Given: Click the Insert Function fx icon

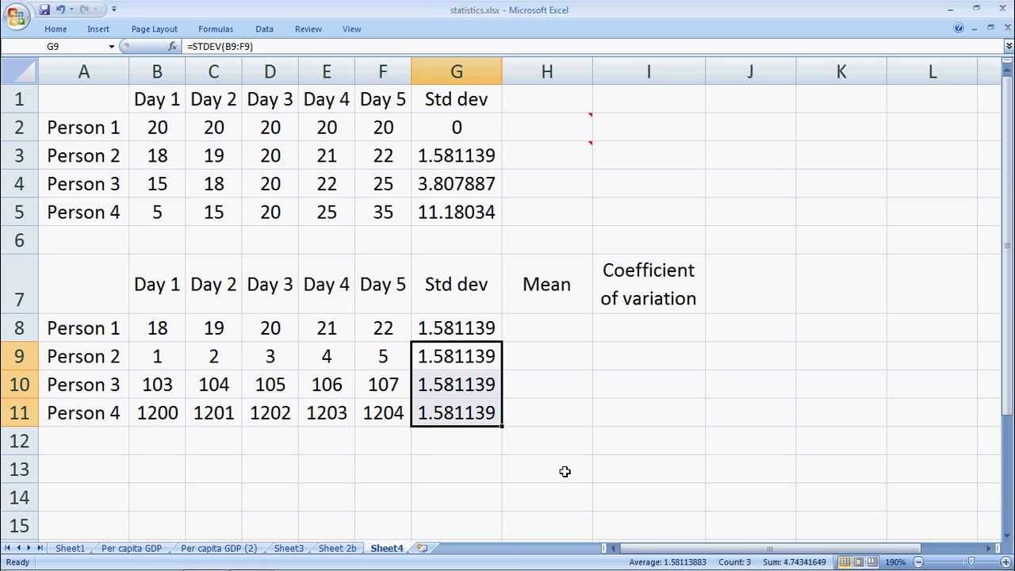Looking at the screenshot, I should 172,47.
